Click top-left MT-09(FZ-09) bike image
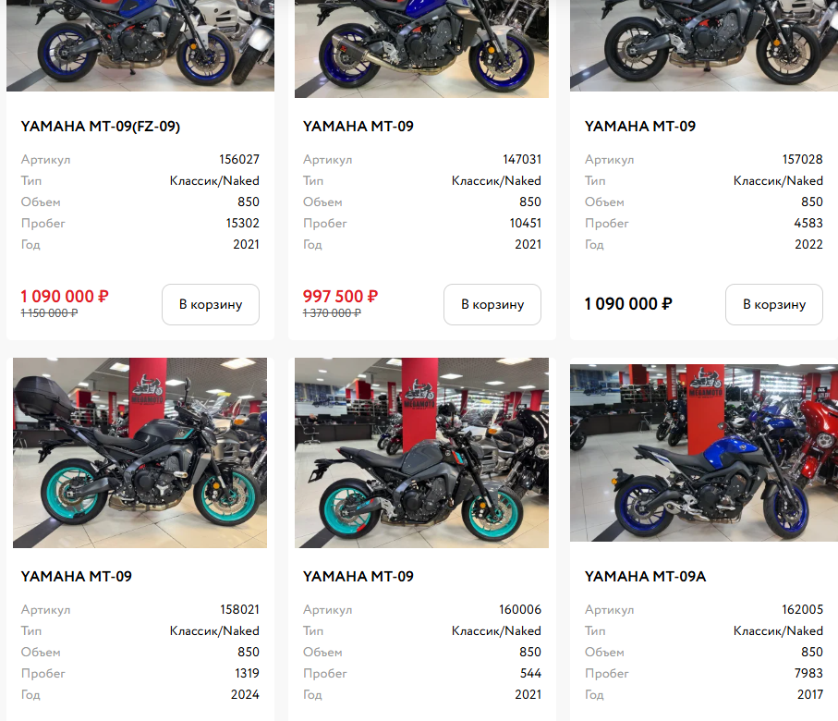 coord(140,45)
